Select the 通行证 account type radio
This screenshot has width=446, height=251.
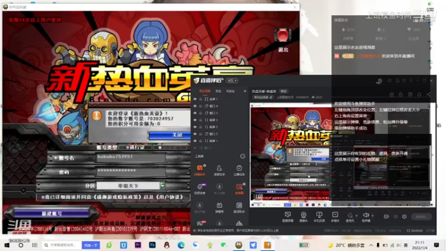128,147
